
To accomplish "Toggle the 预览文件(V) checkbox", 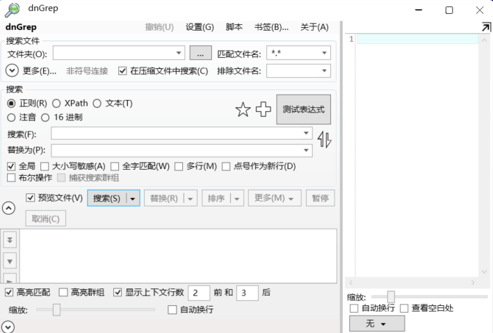I will 30,198.
